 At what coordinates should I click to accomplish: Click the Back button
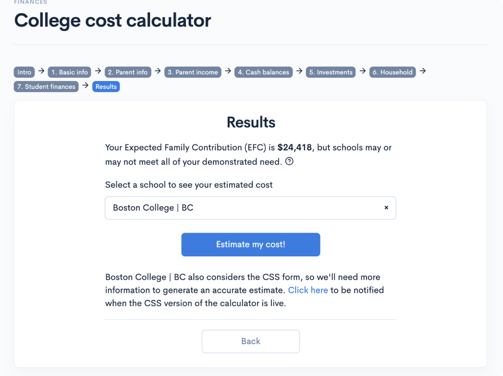(250, 341)
